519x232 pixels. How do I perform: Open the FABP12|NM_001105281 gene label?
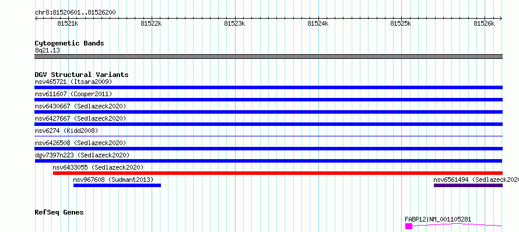[x=438, y=219]
